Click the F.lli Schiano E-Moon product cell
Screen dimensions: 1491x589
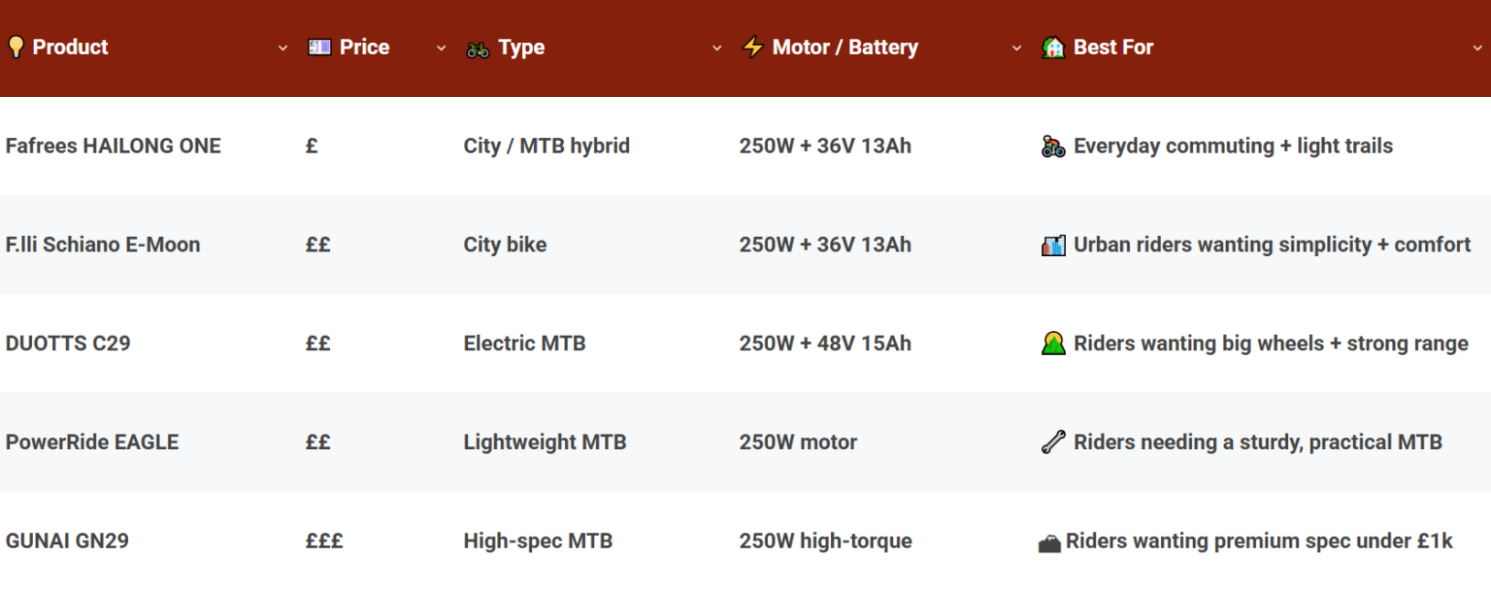coord(103,245)
